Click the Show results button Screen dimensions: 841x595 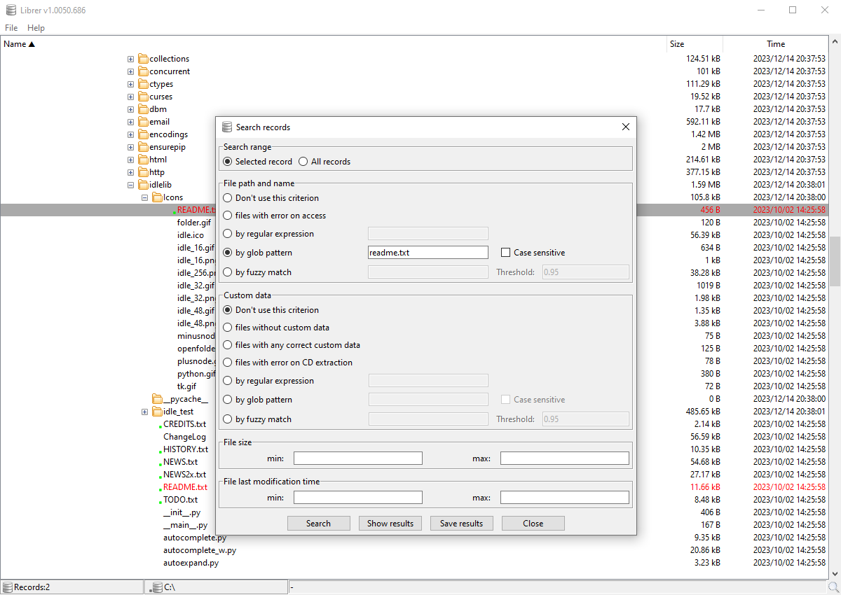click(x=390, y=524)
